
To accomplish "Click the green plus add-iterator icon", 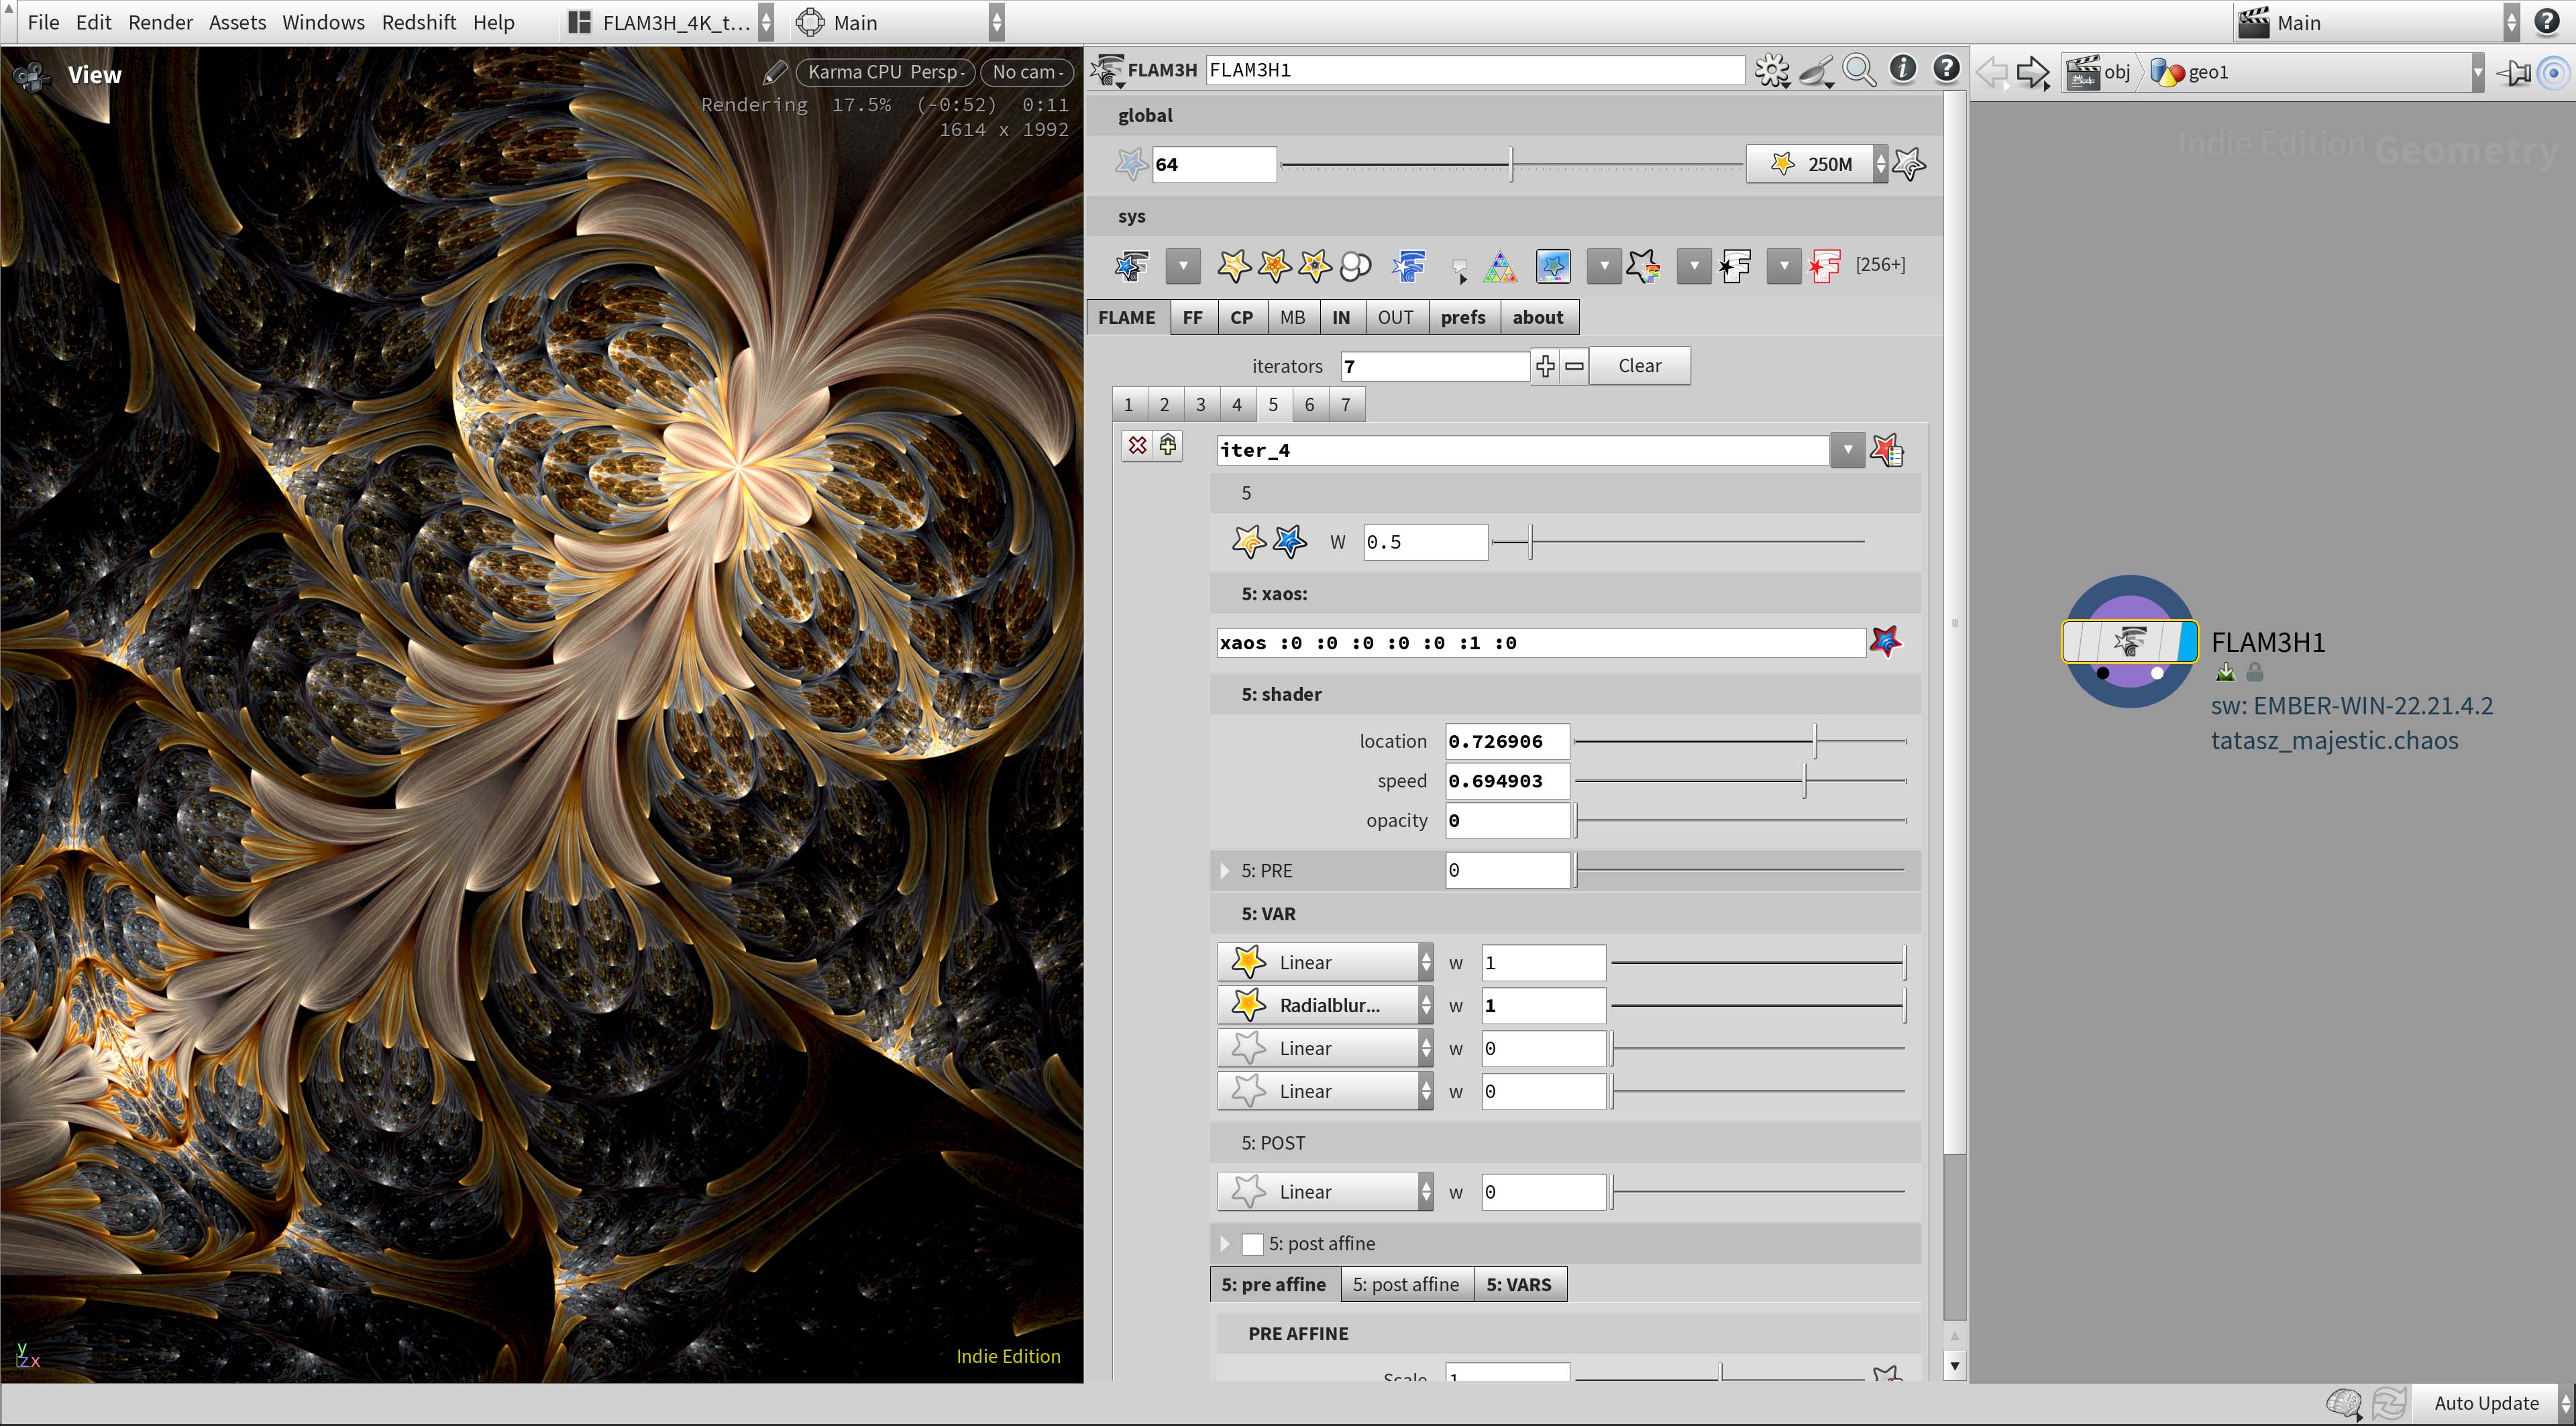I will click(1168, 445).
